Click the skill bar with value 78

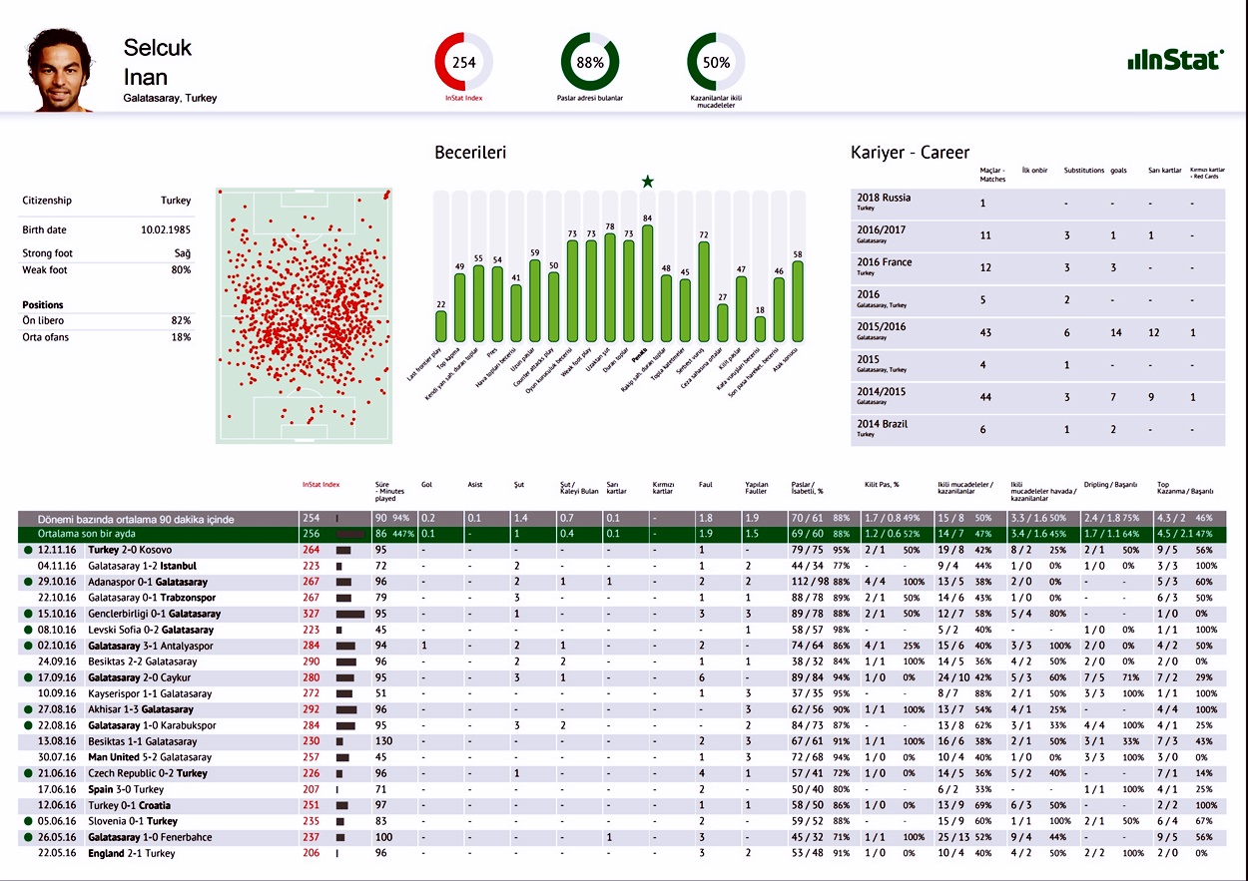tap(610, 287)
